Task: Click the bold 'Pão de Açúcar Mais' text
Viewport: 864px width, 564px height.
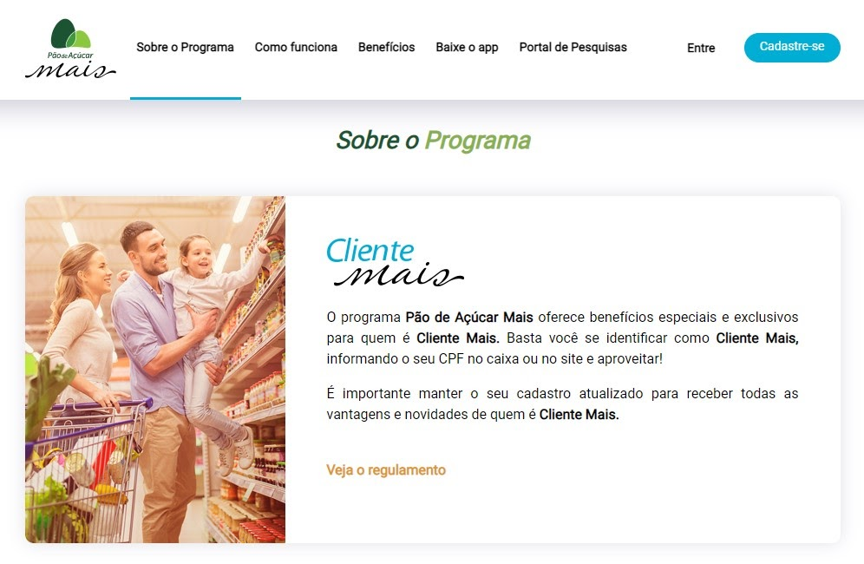Action: 469,318
